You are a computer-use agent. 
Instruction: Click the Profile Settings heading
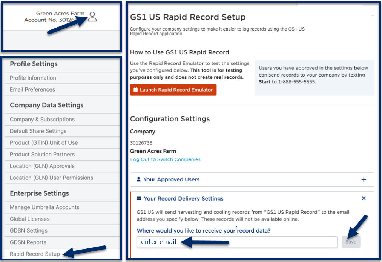[34, 64]
